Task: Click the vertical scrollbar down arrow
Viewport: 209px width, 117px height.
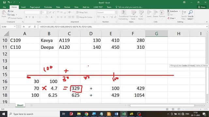Action: click(x=207, y=102)
